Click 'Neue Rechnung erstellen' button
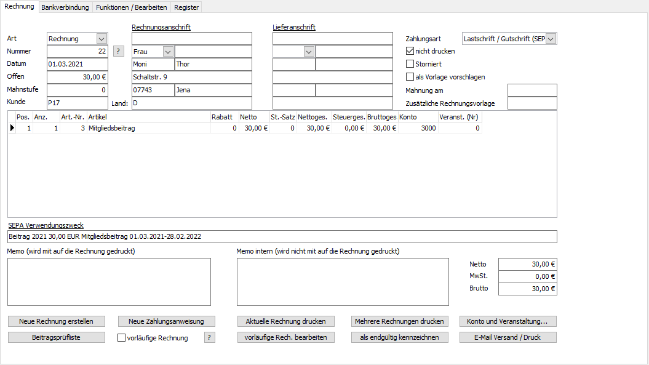Viewport: 649px width, 365px height. click(57, 321)
